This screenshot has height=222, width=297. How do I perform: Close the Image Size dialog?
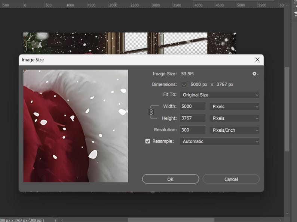(x=257, y=60)
